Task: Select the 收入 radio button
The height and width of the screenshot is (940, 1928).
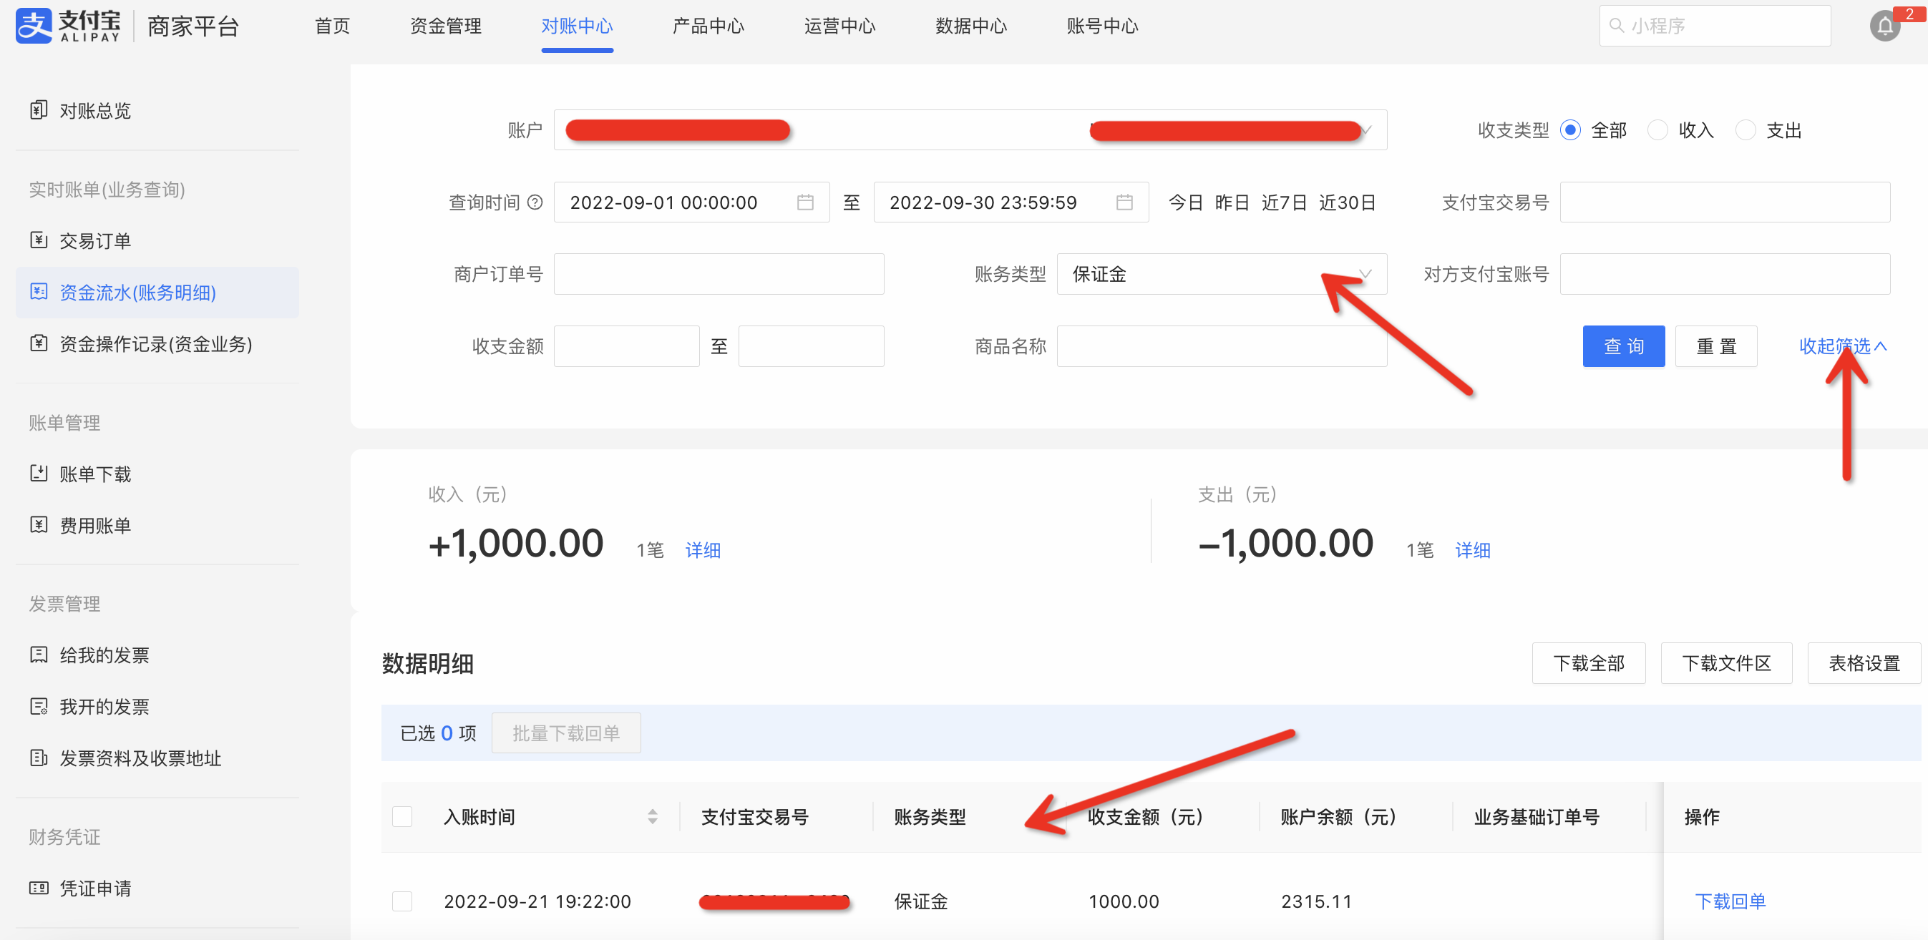Action: (1657, 130)
